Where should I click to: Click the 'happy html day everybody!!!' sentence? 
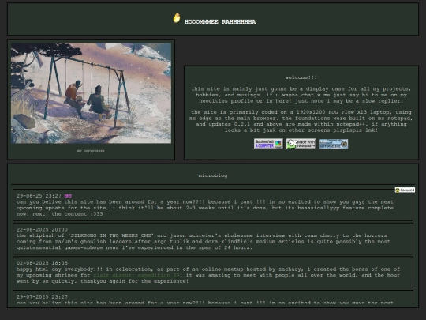coord(60,269)
